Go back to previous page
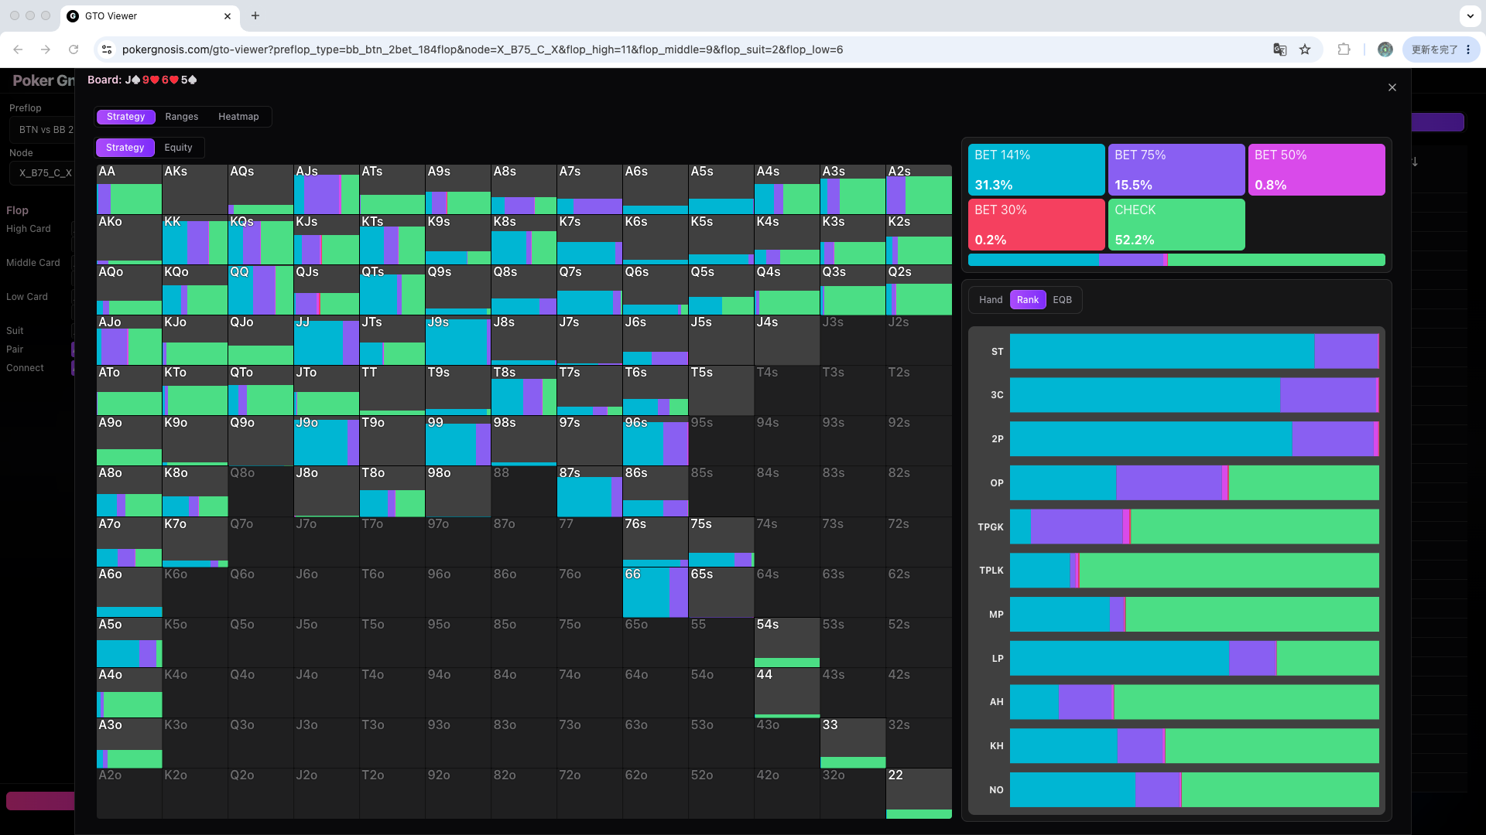Image resolution: width=1486 pixels, height=835 pixels. point(18,49)
